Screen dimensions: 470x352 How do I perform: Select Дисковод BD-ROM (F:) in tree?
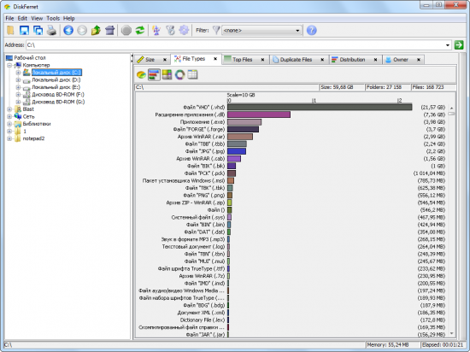(58, 94)
